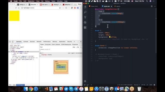Open the Debug view in VS Code

click(85, 22)
